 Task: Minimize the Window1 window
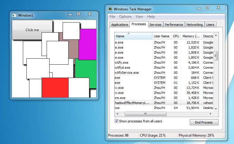pos(70,14)
